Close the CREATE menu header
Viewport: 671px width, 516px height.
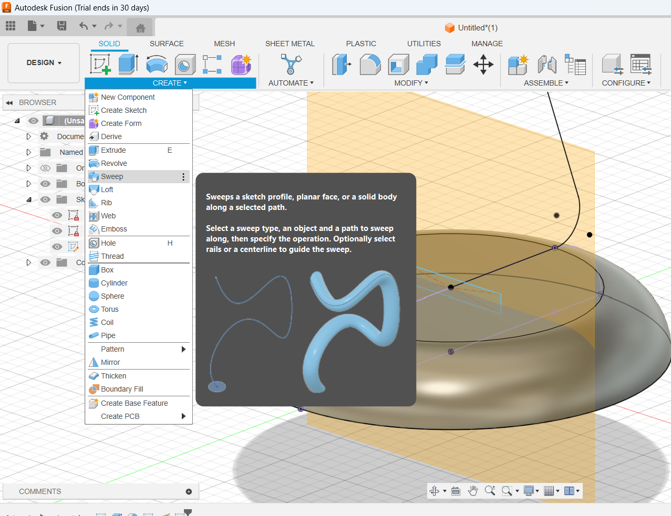[170, 83]
